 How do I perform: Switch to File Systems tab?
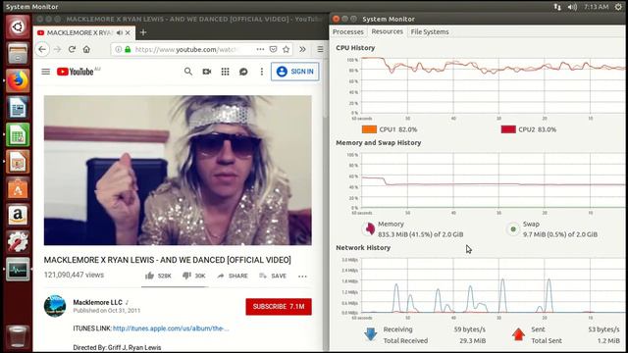pos(430,31)
